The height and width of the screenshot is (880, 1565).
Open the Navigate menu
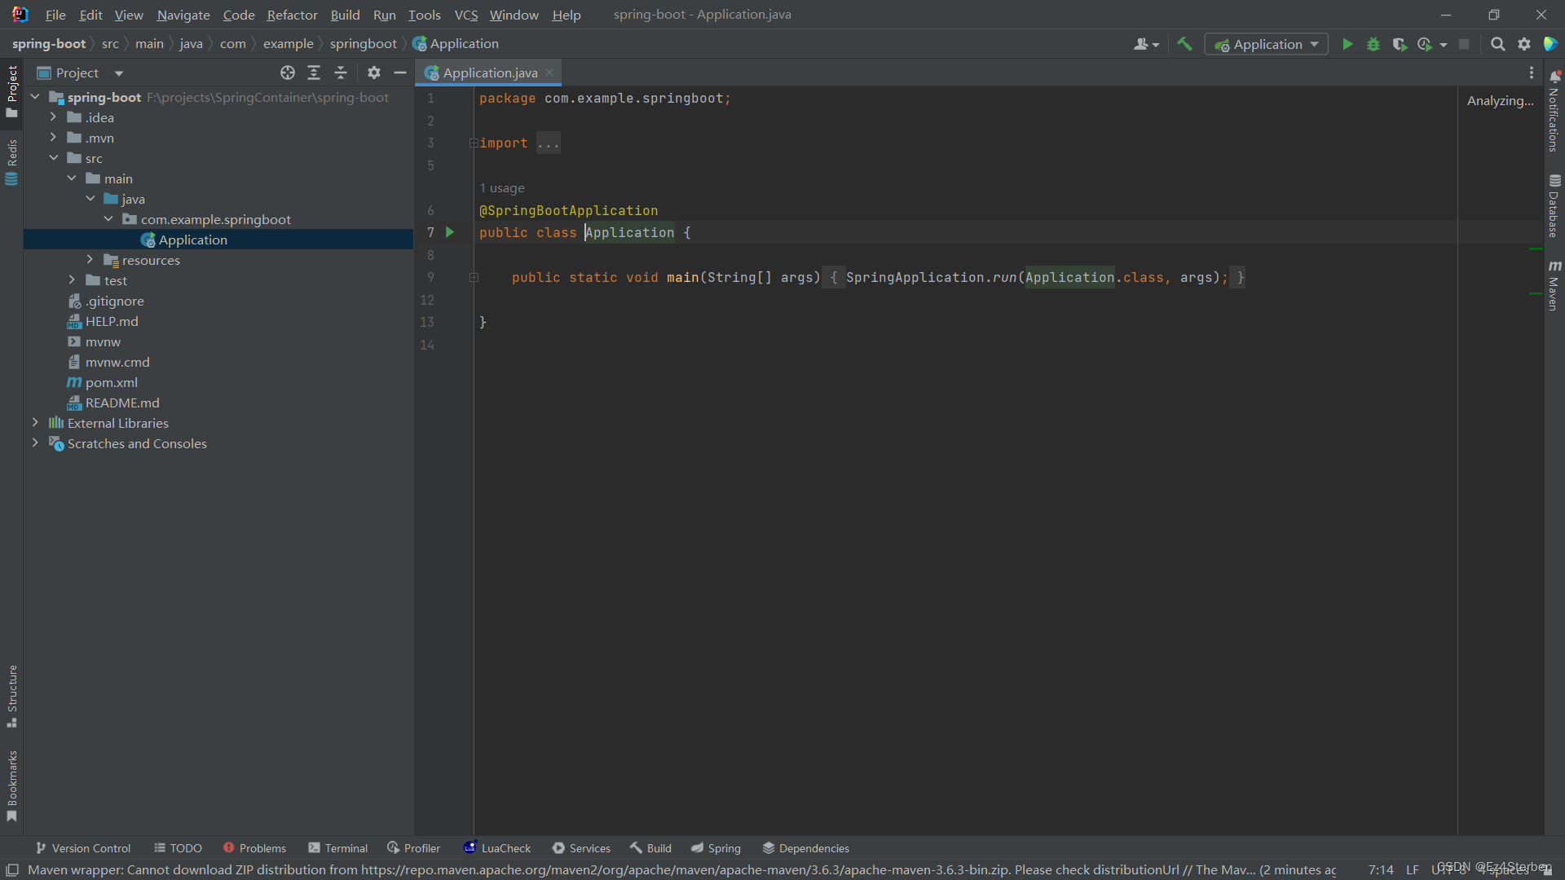[x=183, y=15]
